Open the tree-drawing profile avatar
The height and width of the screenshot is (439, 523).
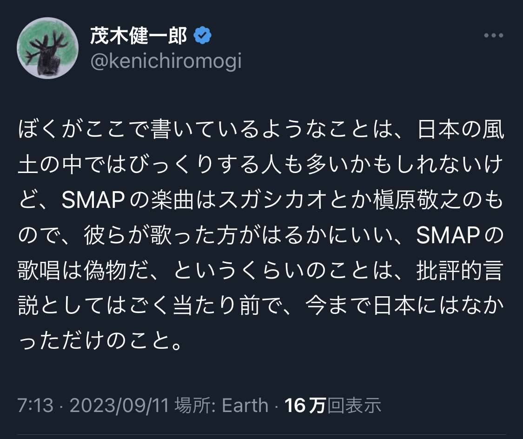coord(47,48)
